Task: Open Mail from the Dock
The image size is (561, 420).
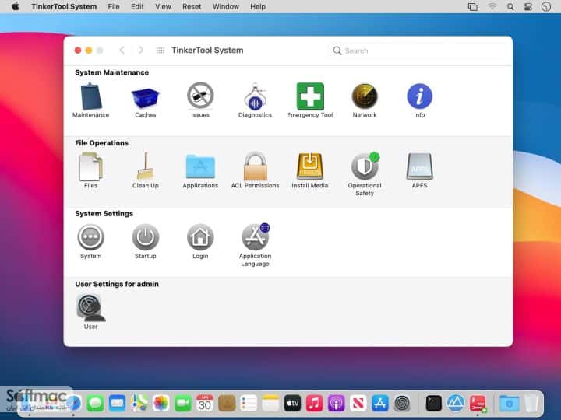Action: point(117,404)
